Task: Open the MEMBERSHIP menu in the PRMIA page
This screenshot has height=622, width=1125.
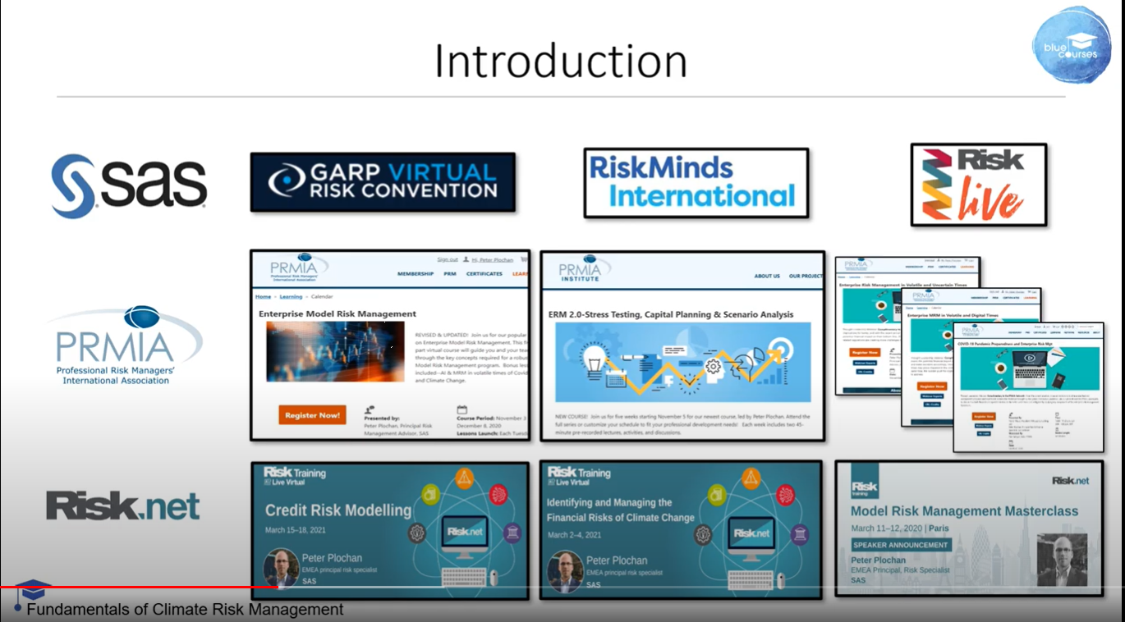Action: click(416, 274)
